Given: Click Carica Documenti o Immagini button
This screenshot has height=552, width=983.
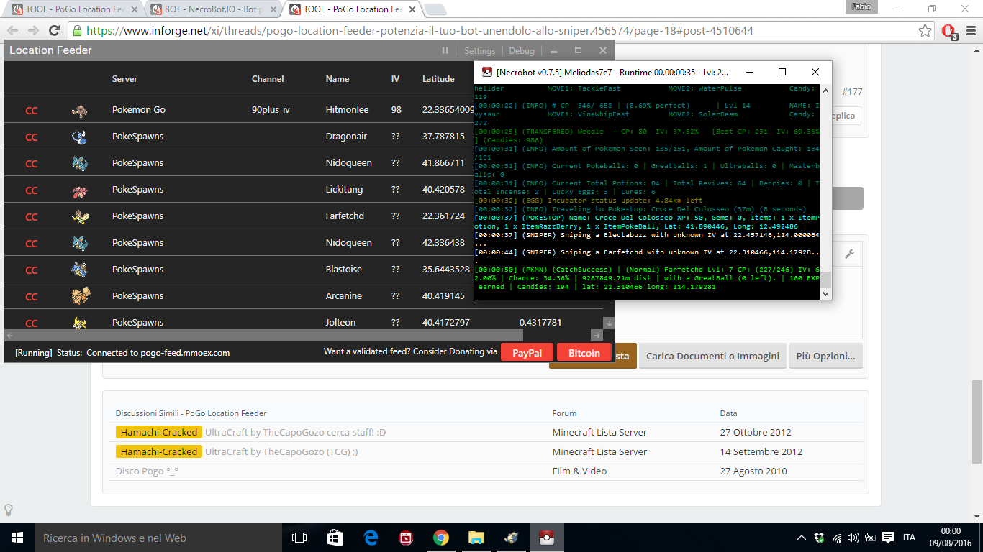Looking at the screenshot, I should [712, 356].
